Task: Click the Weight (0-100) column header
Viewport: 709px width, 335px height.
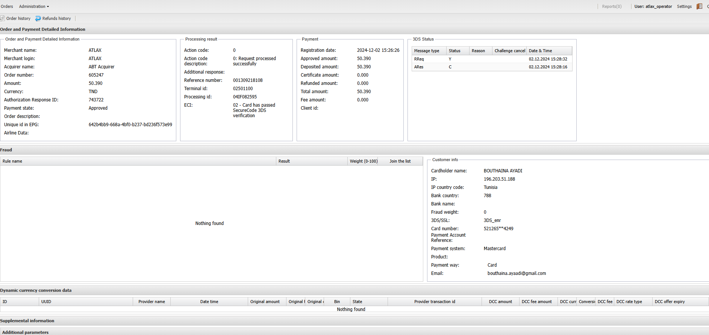Action: point(363,161)
